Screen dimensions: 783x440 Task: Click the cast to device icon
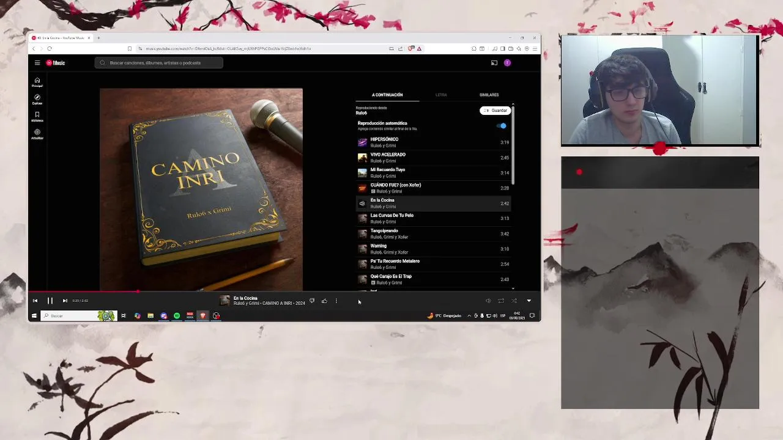tap(494, 63)
